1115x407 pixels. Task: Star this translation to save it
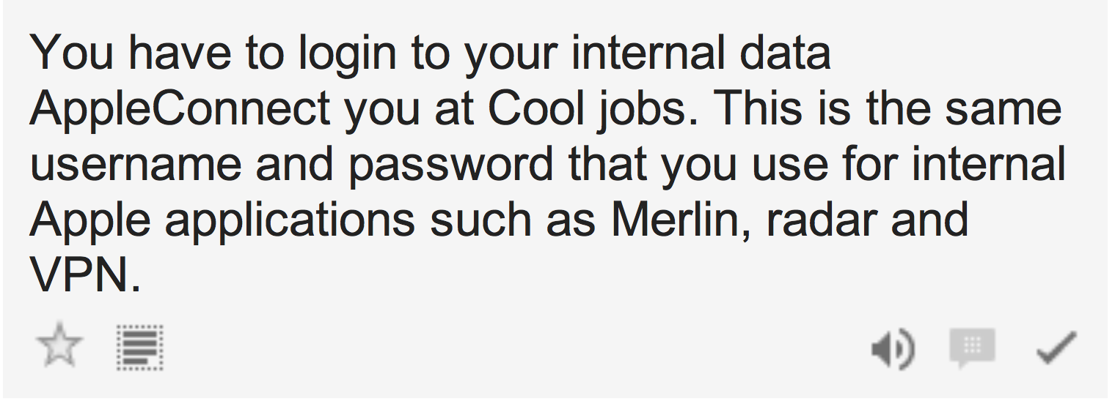(59, 348)
